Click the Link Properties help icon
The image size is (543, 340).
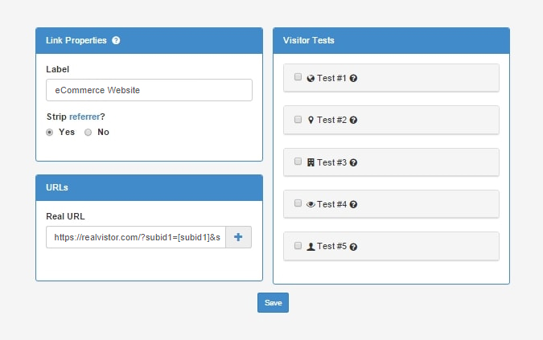[x=116, y=40]
